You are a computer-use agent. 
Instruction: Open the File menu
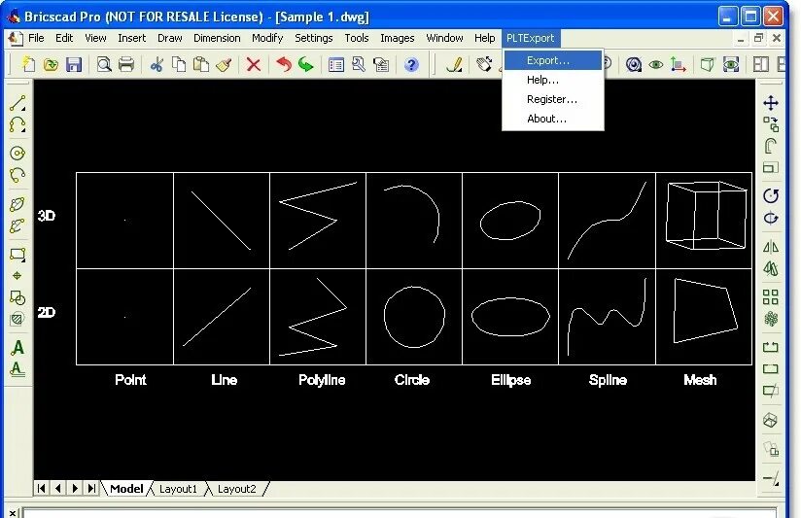point(36,38)
